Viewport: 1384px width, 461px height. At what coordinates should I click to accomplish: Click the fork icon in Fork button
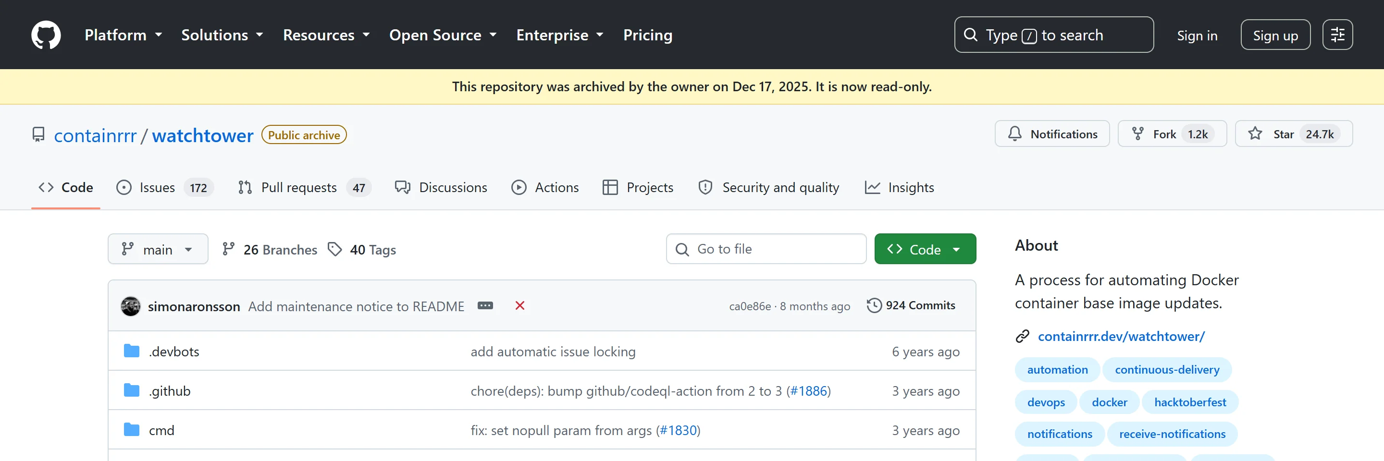[1137, 133]
